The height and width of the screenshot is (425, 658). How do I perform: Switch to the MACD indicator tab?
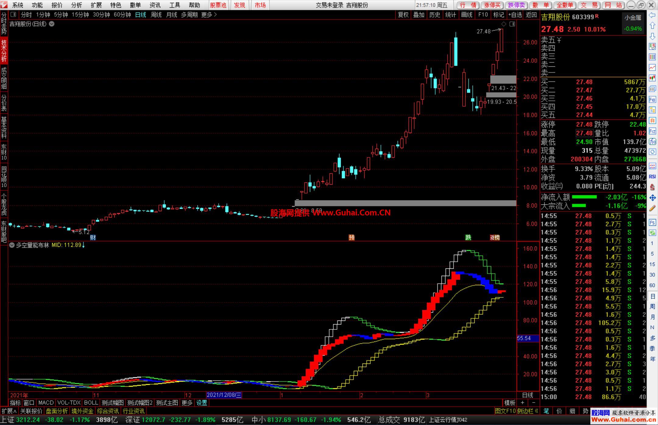46,403
